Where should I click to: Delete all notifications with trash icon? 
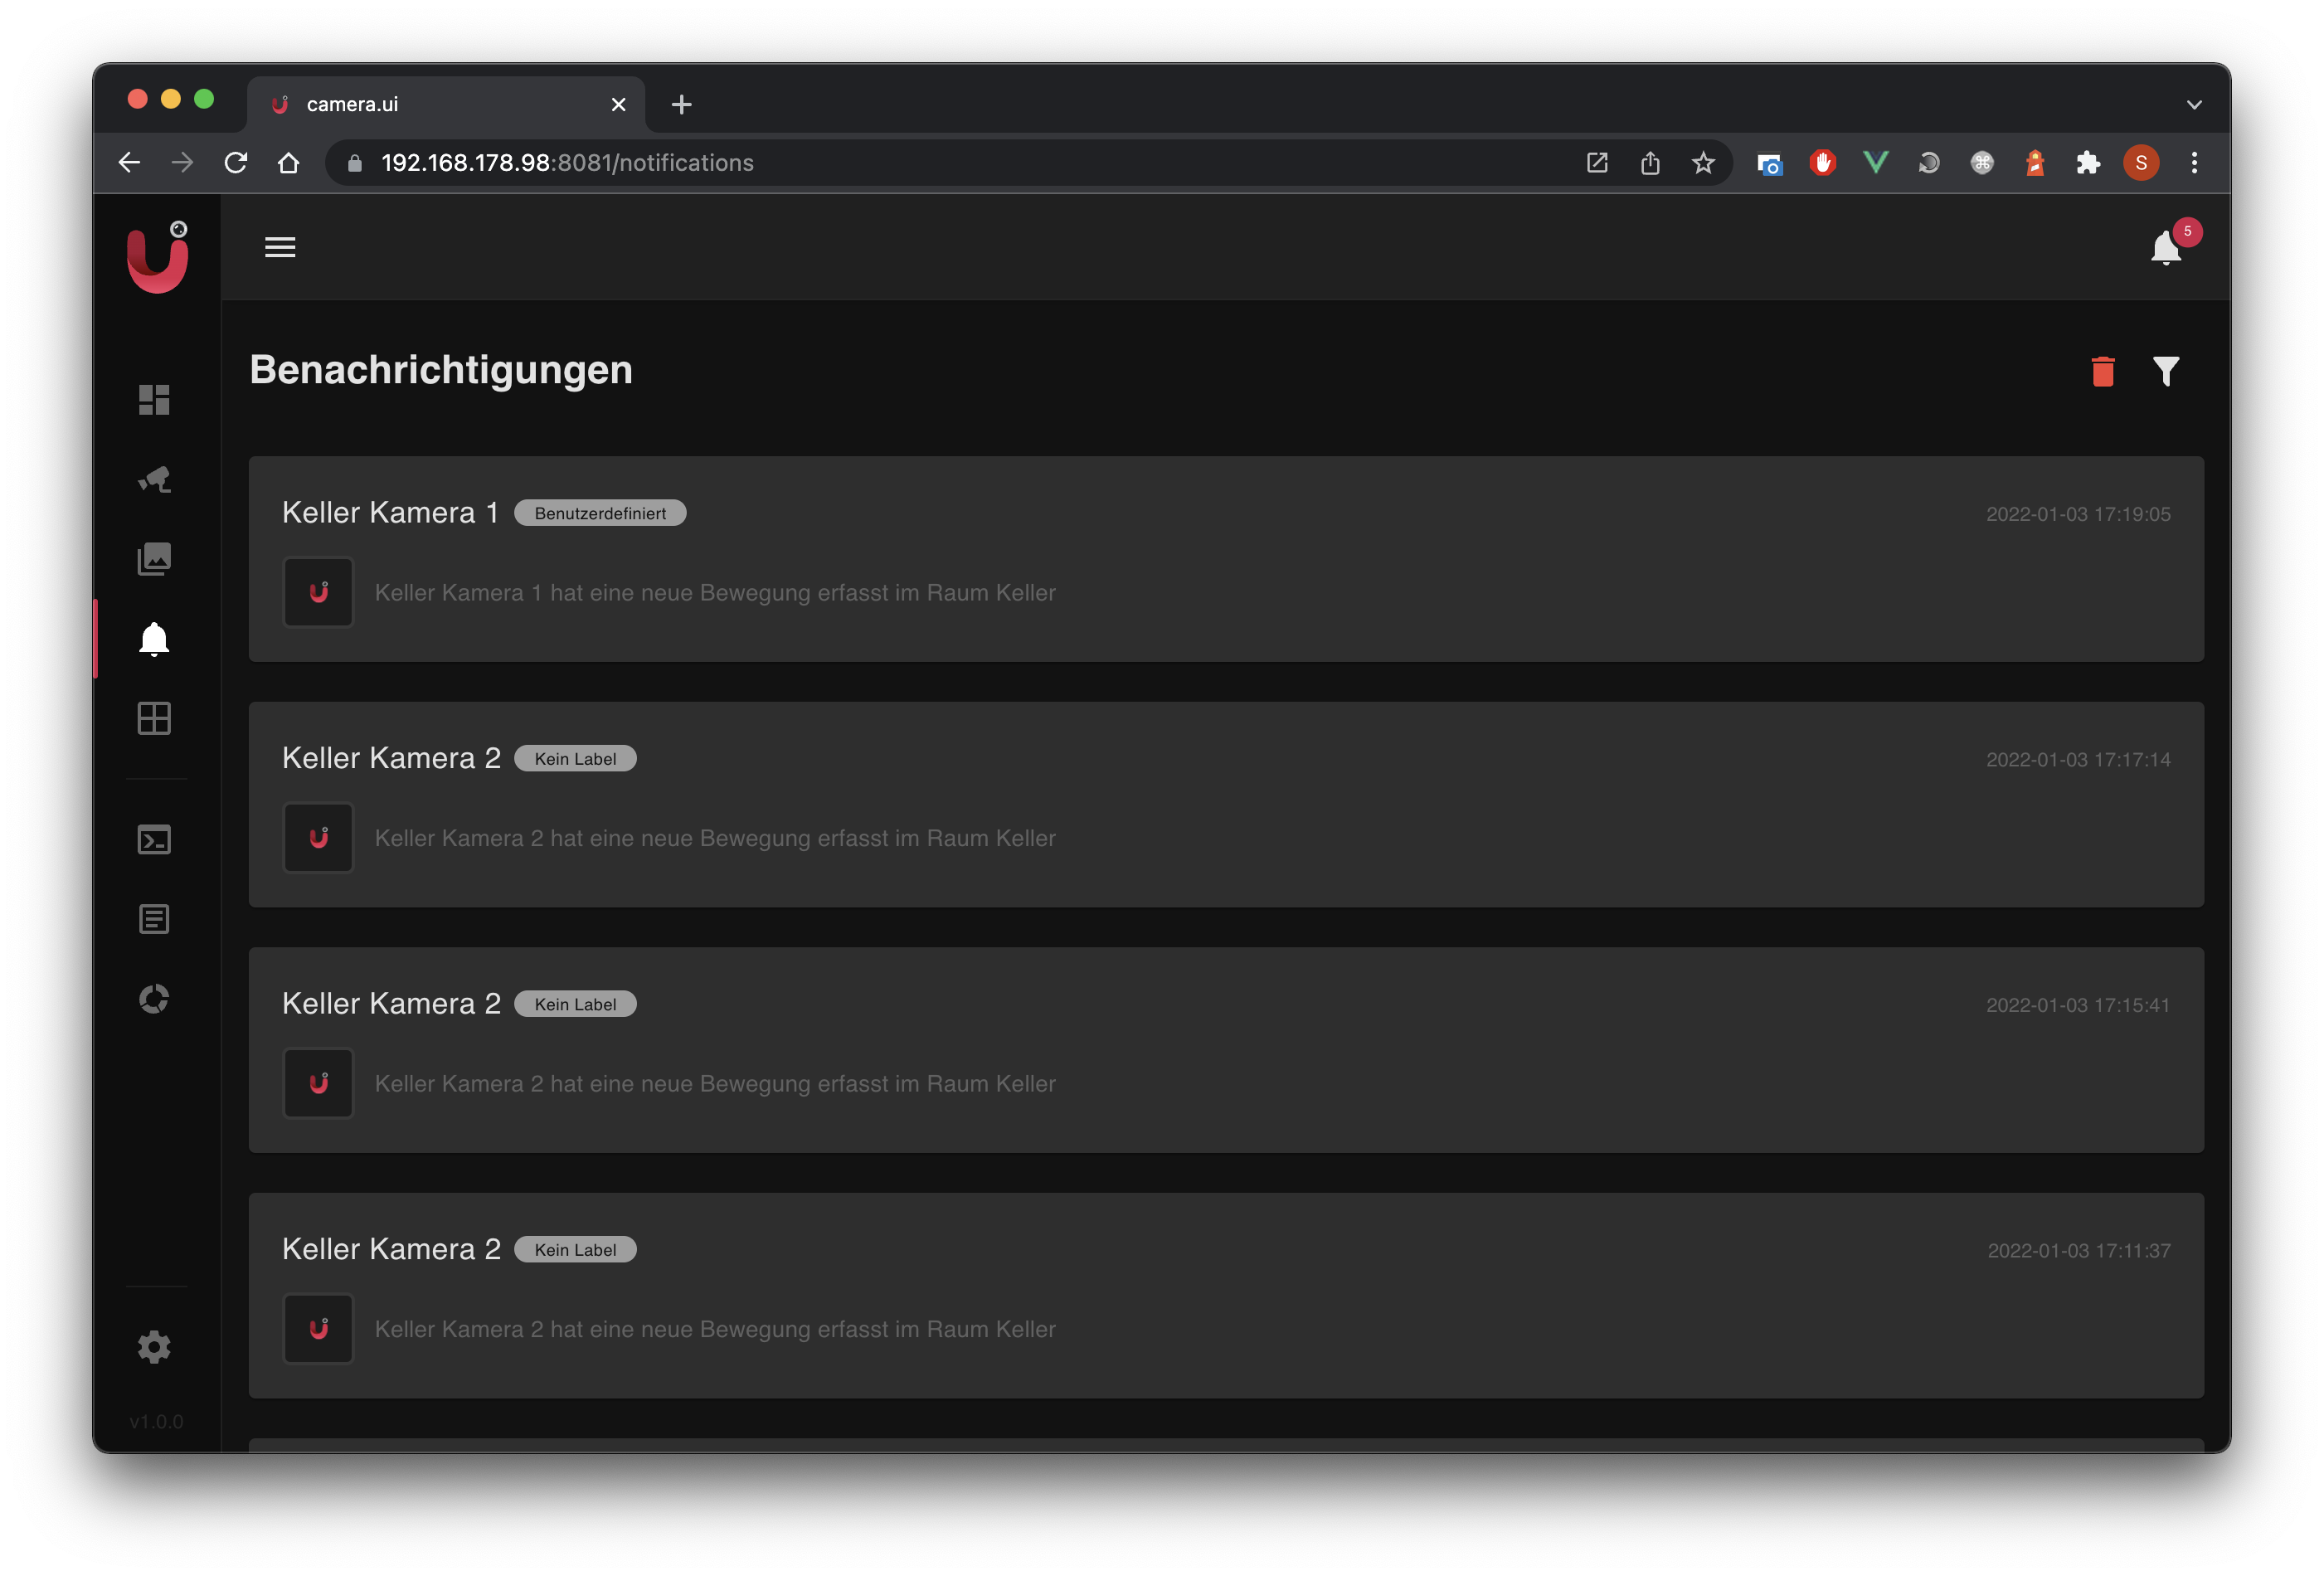[2103, 371]
